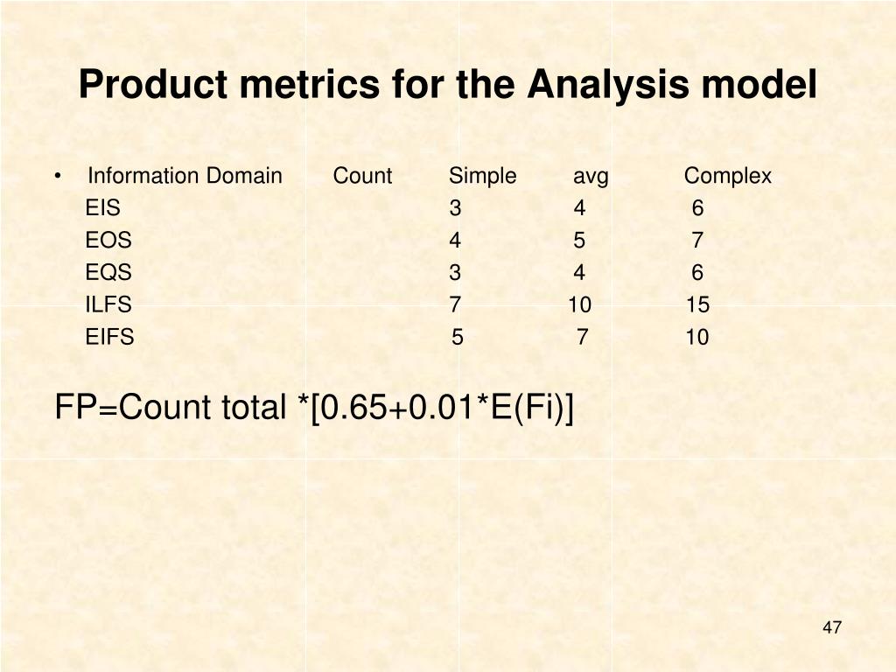
Task: Click the EOS row label
Action: (108, 240)
